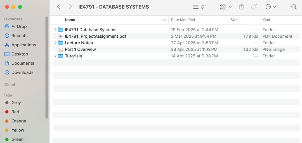Screen dimensions: 302x143
Task: Open Recents in the sidebar
Action: [x=19, y=36]
